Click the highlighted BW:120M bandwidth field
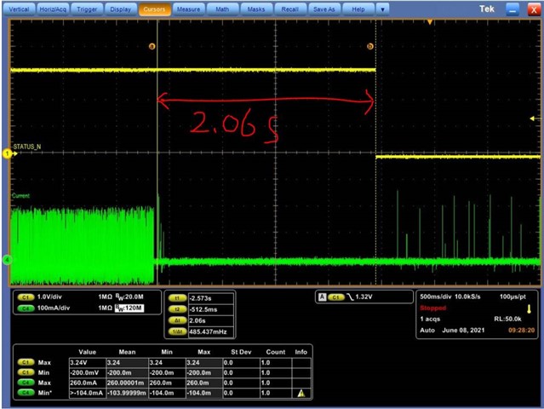 tap(129, 308)
